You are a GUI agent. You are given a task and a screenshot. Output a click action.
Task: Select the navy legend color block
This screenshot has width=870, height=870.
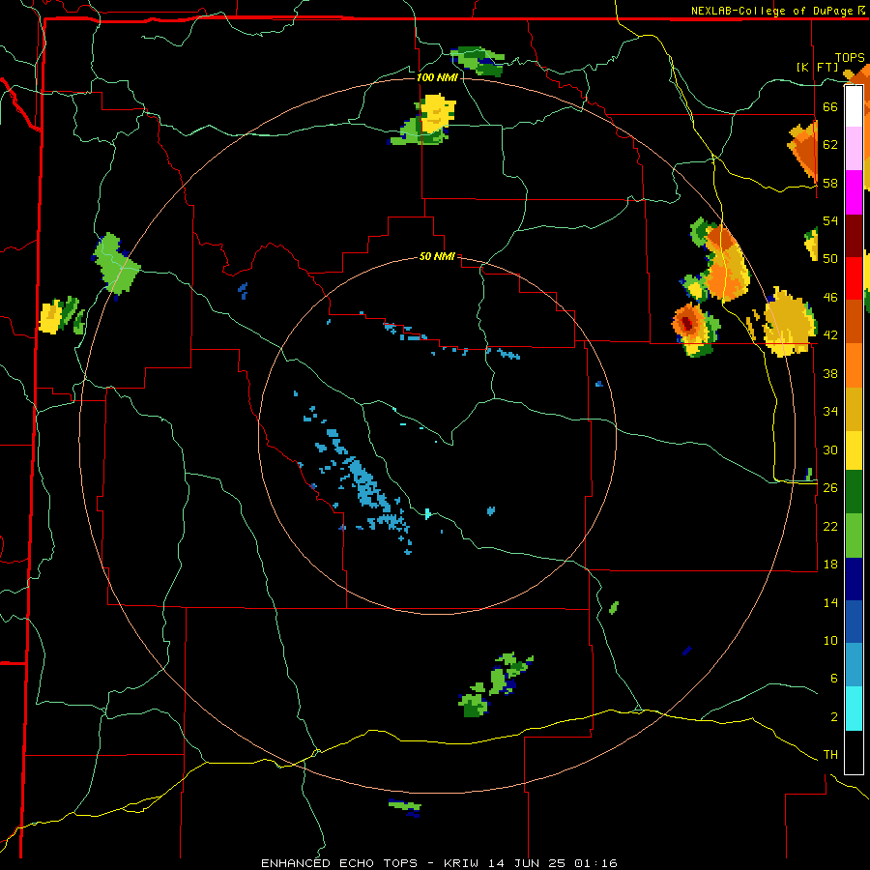tap(854, 579)
